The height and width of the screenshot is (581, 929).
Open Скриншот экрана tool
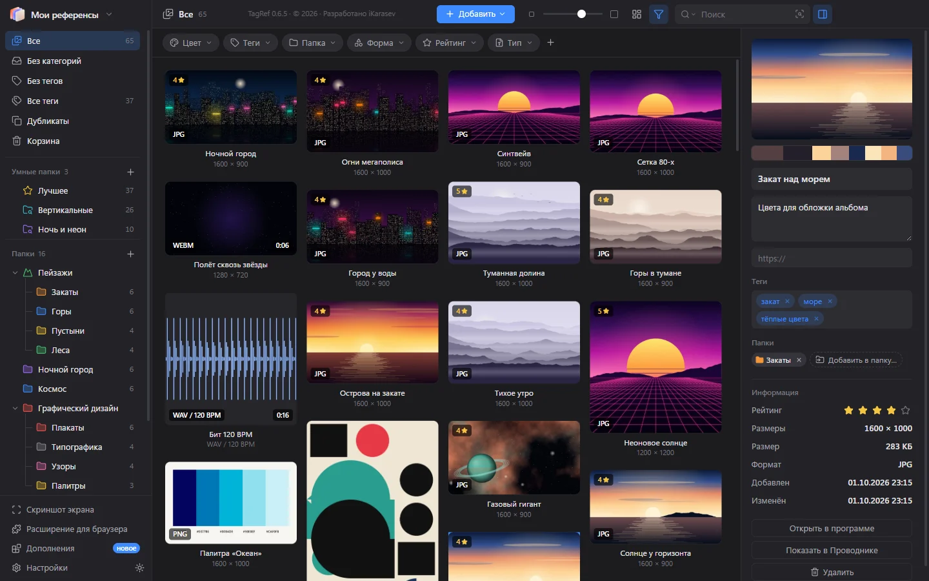[72, 510]
